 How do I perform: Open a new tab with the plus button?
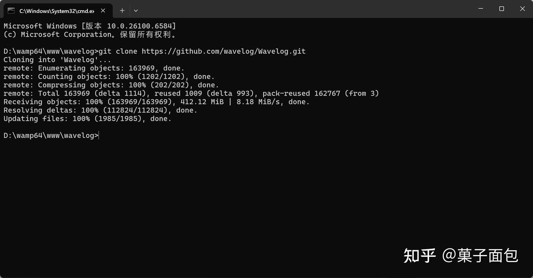pyautogui.click(x=123, y=11)
